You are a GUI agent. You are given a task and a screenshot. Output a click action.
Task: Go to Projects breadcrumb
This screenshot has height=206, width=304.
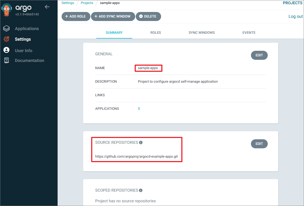click(87, 3)
